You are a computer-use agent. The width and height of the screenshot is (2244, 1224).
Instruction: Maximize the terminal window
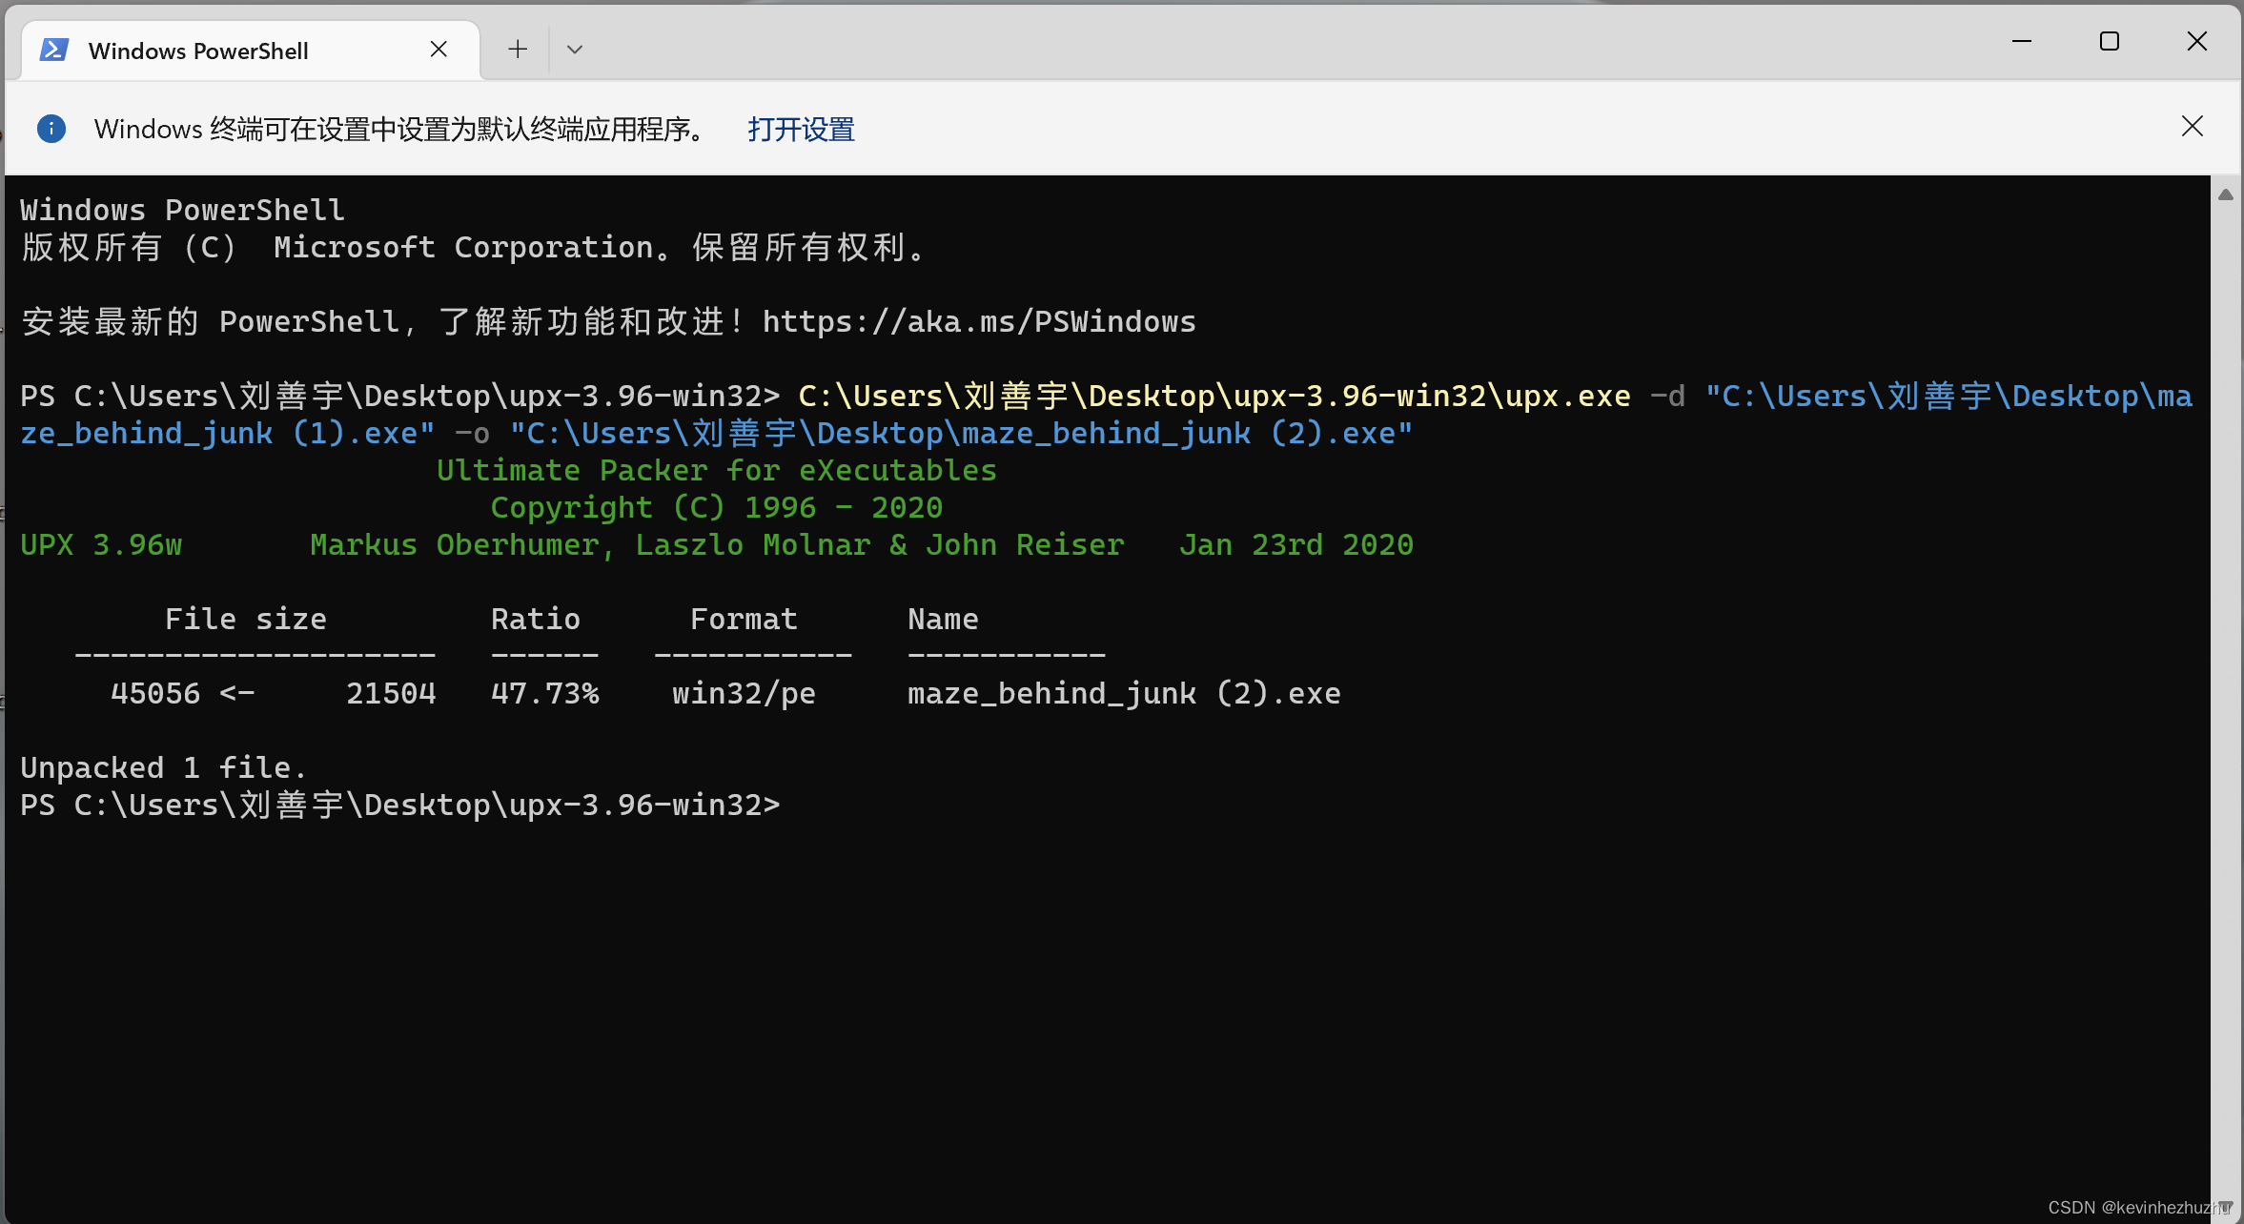coord(2110,42)
